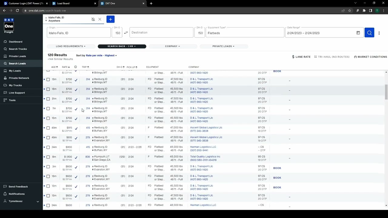388x218 pixels.
Task: Swap origin and destination
Action: tap(126, 33)
